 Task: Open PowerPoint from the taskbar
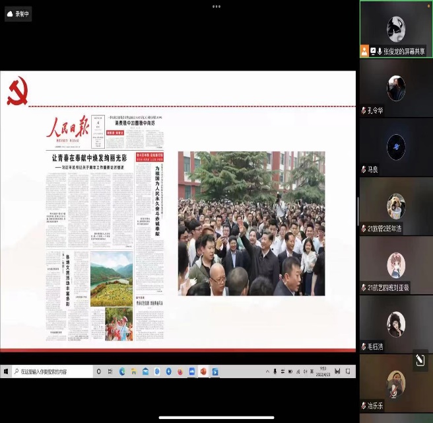click(203, 371)
